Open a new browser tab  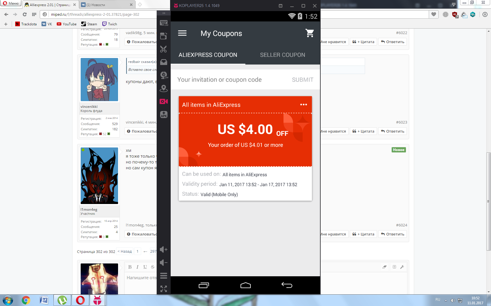point(140,5)
